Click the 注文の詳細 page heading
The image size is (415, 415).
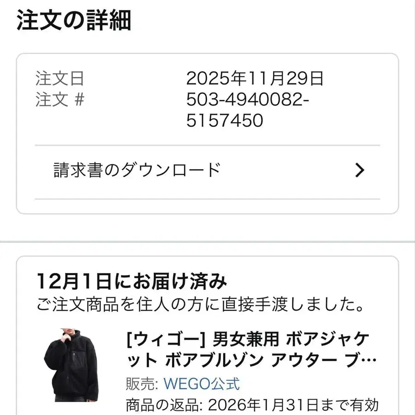pos(74,21)
